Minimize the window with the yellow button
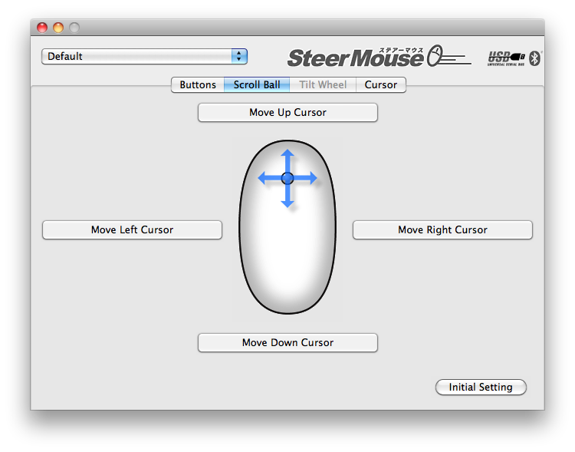This screenshot has height=452, width=575. 58,28
